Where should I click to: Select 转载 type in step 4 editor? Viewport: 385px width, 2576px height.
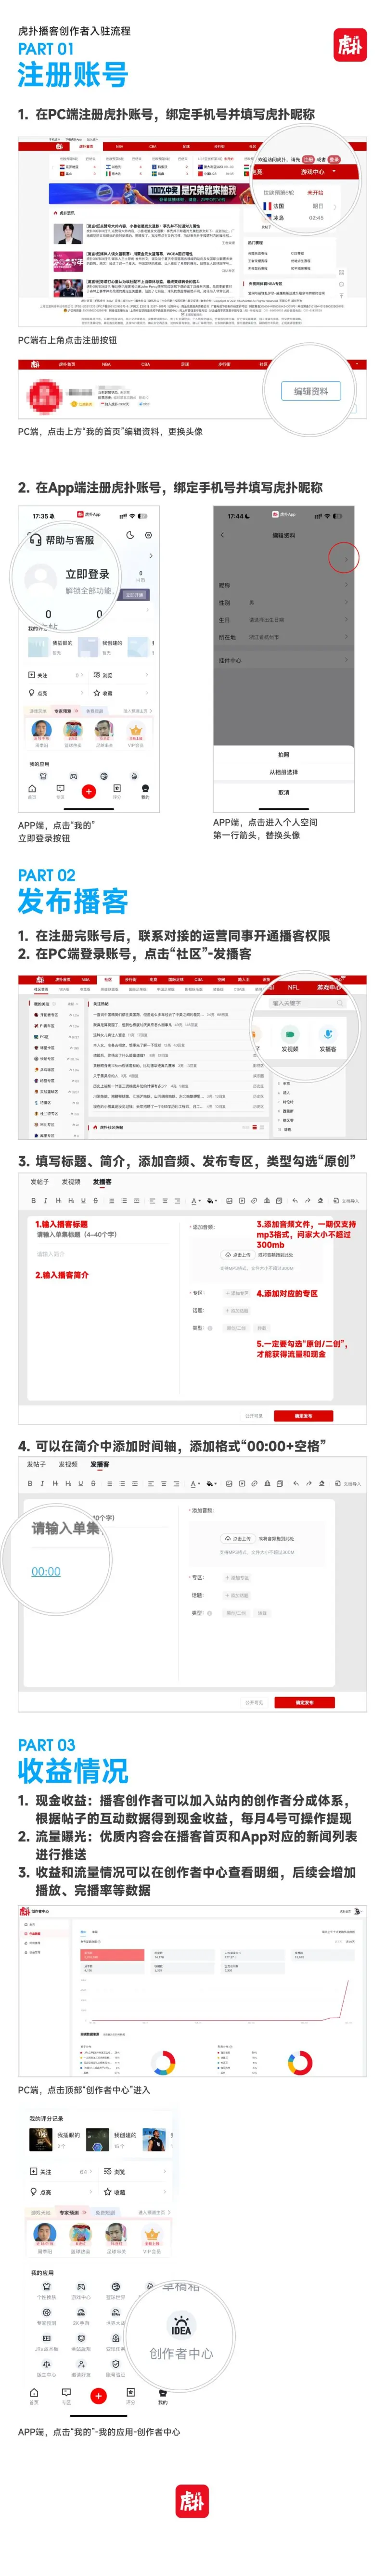(262, 1613)
